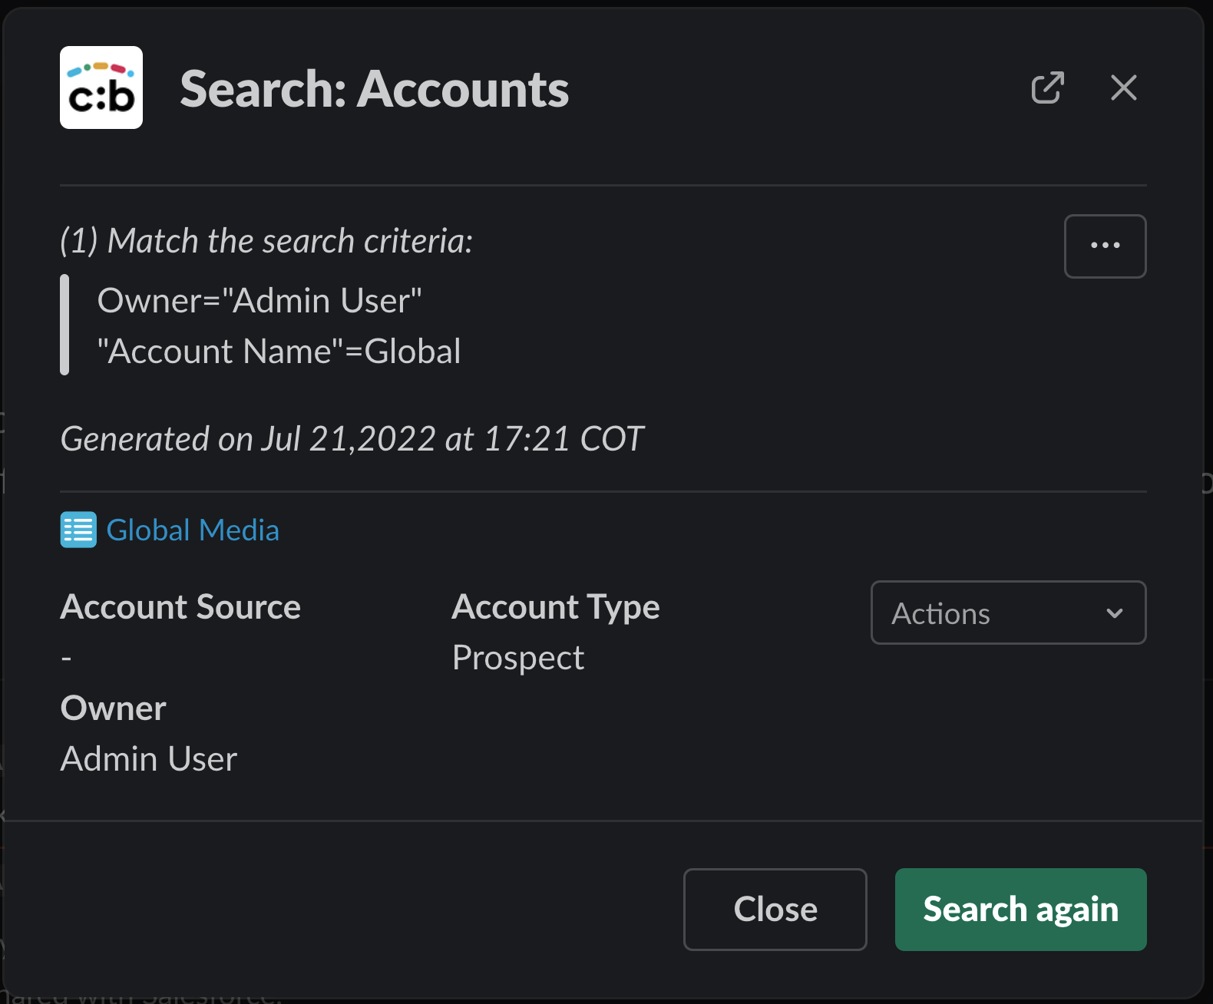Select the Prospect account type value
Viewport: 1213px width, 1004px height.
[518, 658]
